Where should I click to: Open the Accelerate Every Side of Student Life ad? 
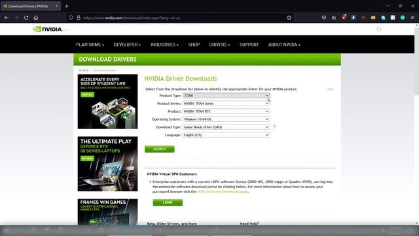coord(107,102)
